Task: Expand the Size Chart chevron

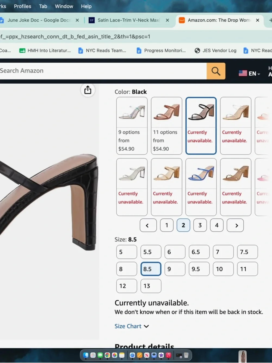Action: click(146, 326)
